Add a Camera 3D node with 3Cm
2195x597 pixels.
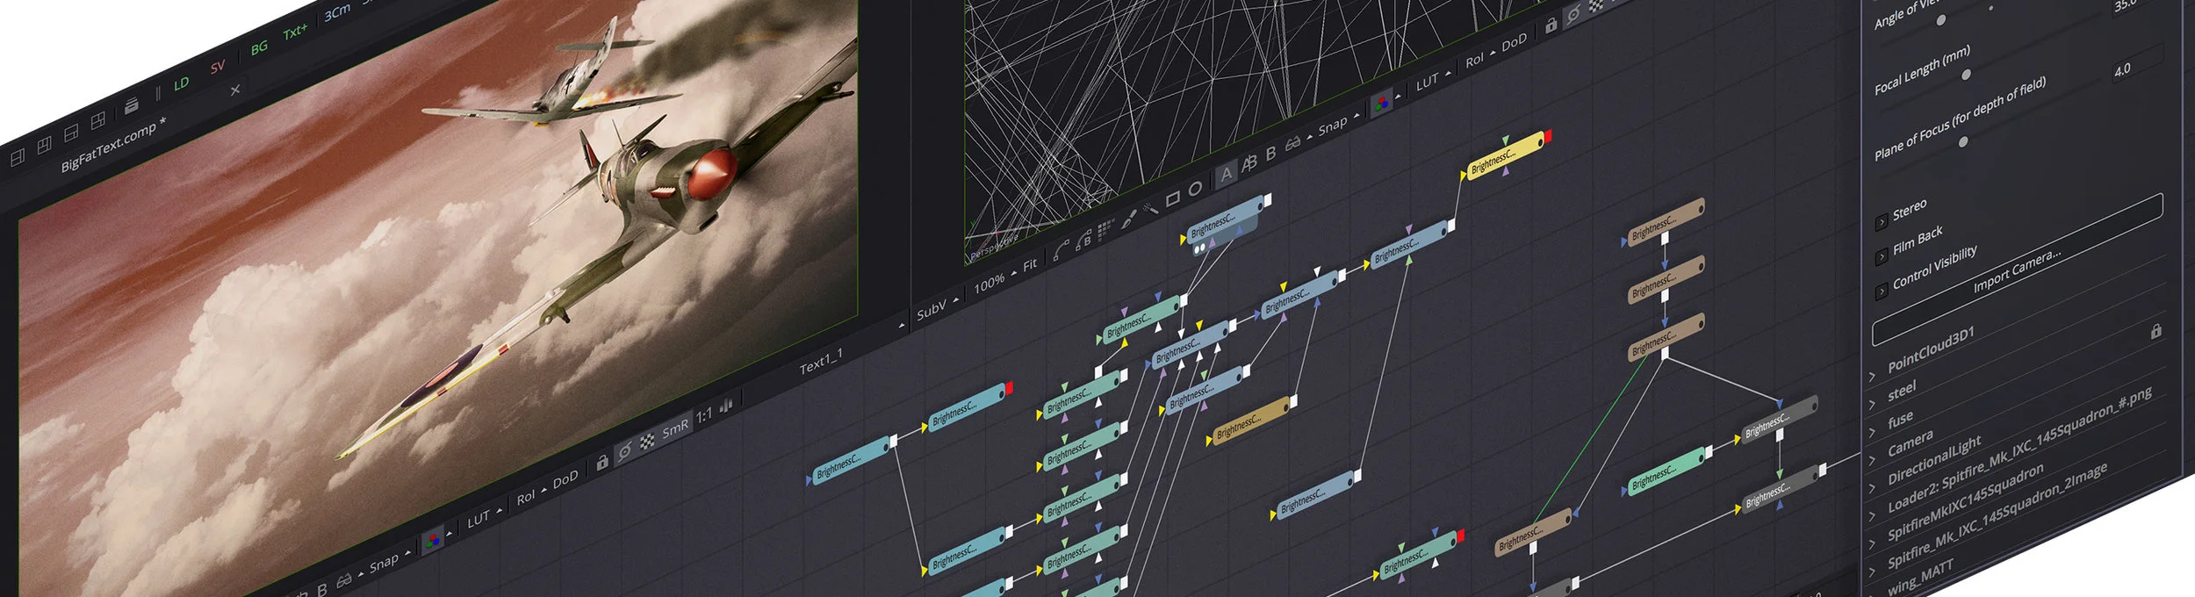click(337, 12)
